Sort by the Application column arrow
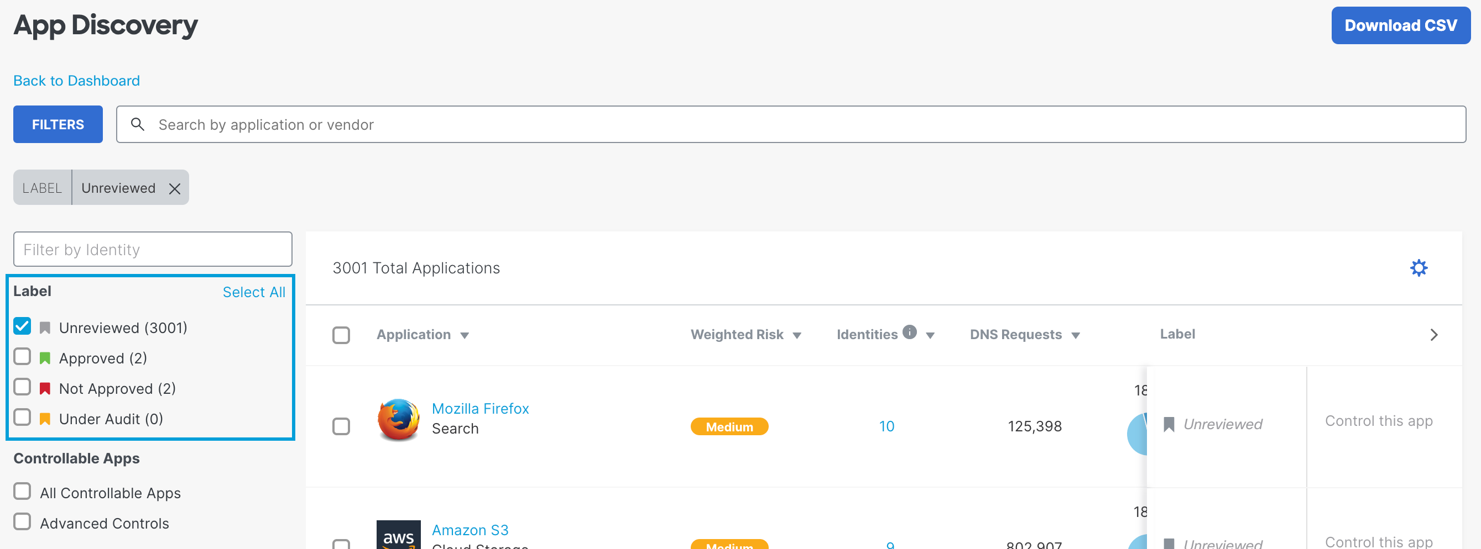 465,335
